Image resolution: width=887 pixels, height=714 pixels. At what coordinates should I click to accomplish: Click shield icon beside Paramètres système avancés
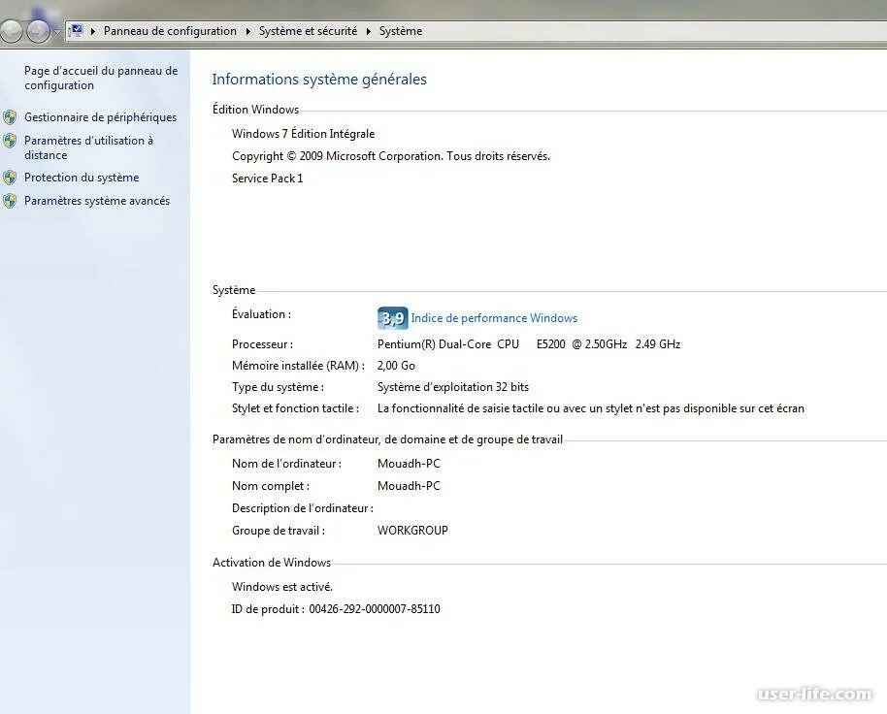pos(10,201)
